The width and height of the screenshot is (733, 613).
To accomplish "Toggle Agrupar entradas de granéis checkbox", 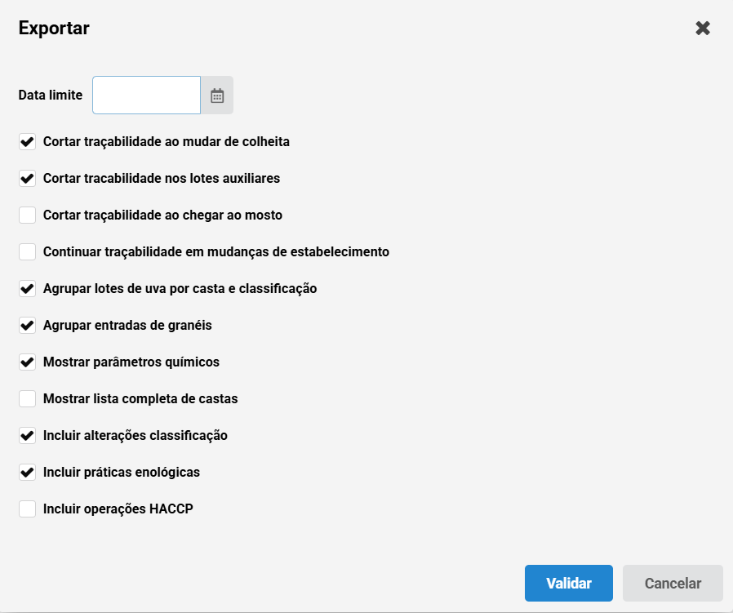I will [x=27, y=325].
